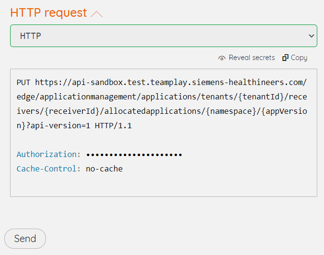Select the Authorization header name
Viewport: 324px width, 255px height.
coord(46,155)
